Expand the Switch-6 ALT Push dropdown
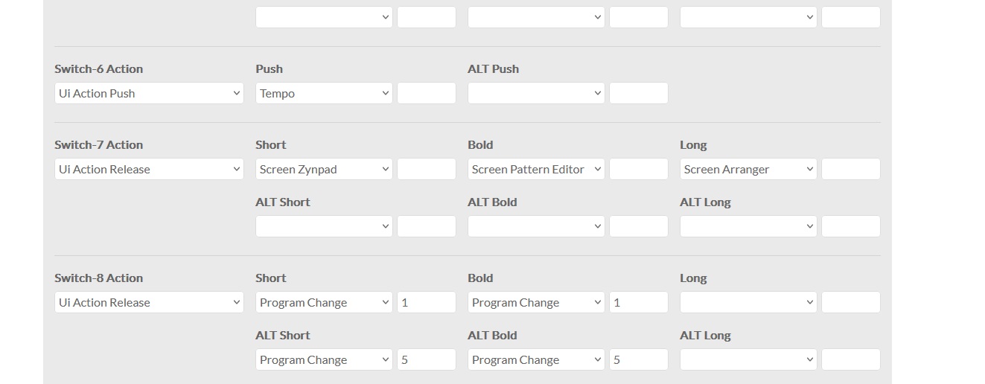The height and width of the screenshot is (384, 985). (x=536, y=93)
